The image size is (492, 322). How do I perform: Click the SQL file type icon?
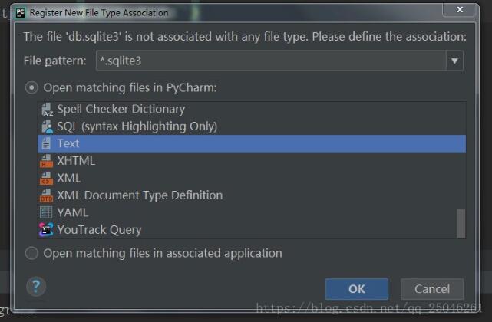(46, 126)
